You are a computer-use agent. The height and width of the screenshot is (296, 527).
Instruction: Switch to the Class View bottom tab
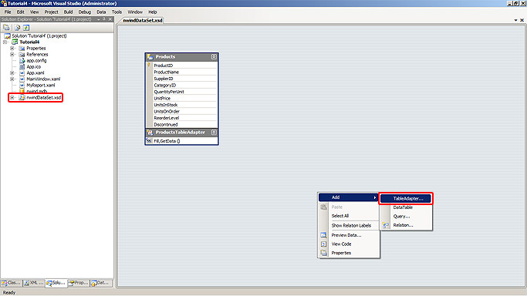[11, 283]
